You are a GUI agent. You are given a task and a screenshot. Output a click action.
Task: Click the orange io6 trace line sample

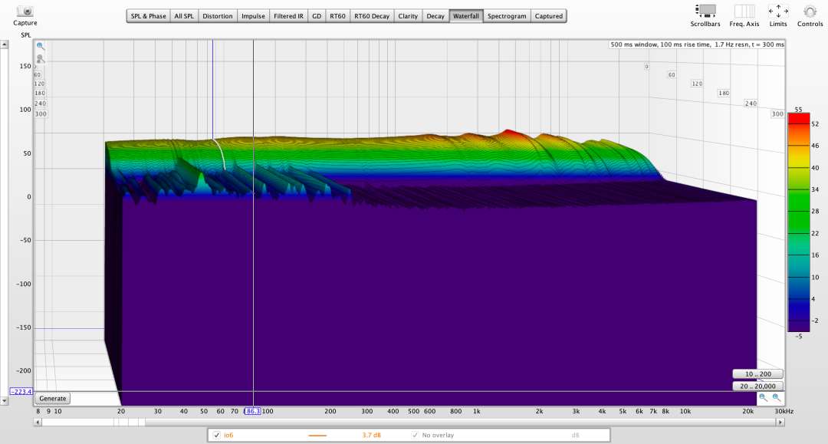[x=317, y=436]
